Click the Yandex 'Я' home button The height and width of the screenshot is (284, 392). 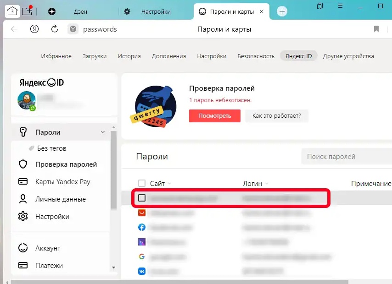pos(34,29)
